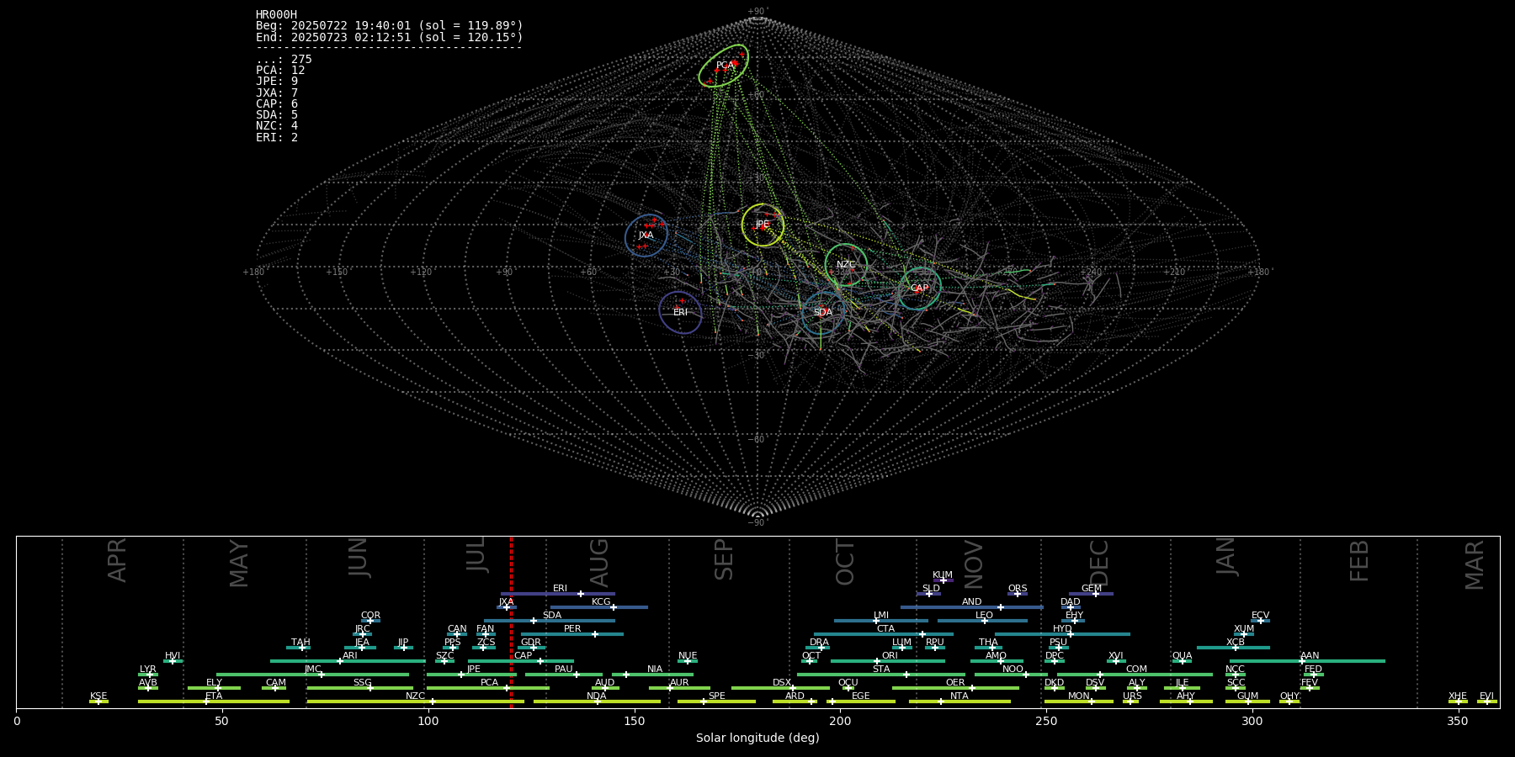Click the PAU shower bar in the timeline
Image resolution: width=1515 pixels, height=757 pixels.
[x=563, y=675]
